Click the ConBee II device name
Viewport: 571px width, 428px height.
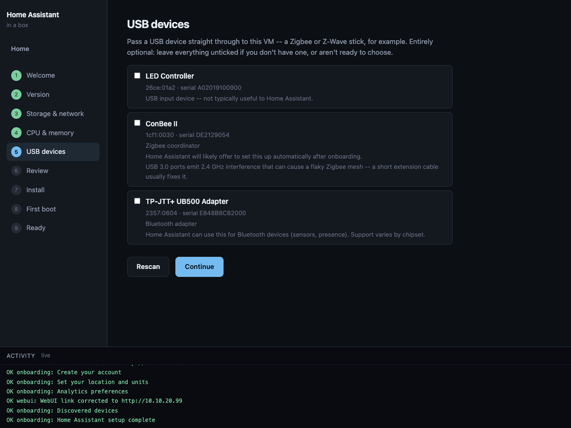(x=161, y=123)
